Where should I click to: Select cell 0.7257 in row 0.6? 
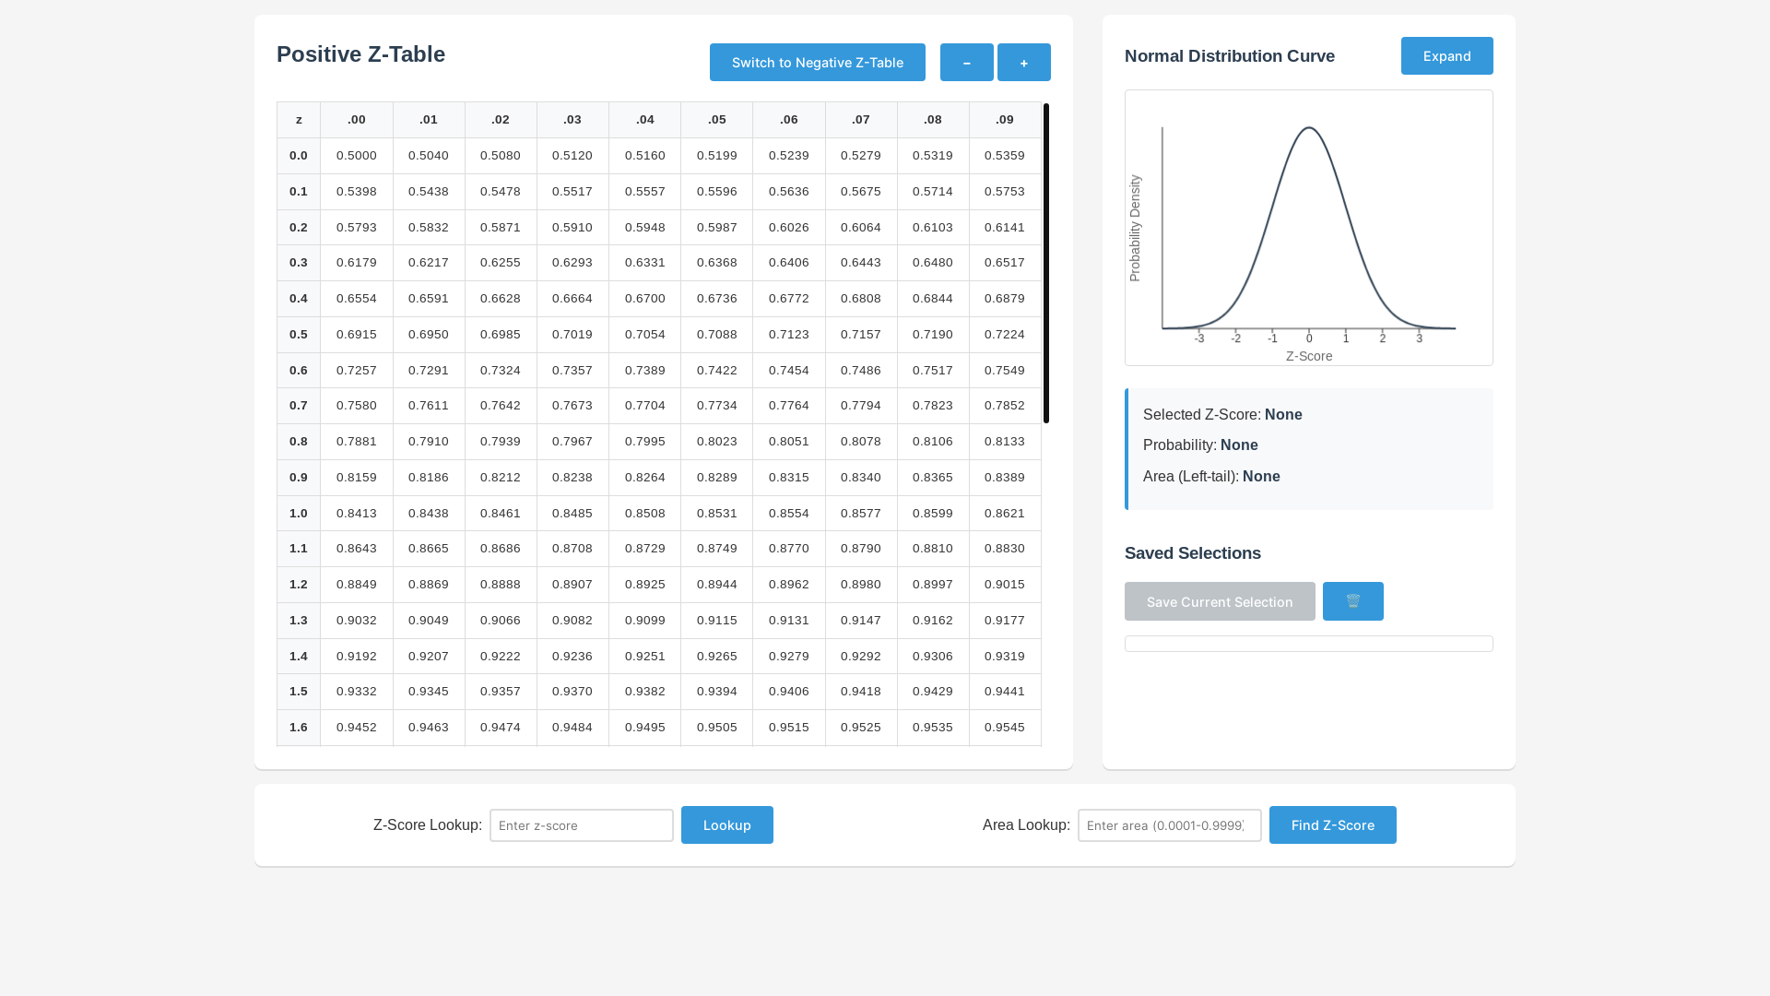coord(357,371)
